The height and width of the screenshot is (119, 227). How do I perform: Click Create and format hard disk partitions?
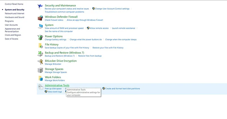123,89
